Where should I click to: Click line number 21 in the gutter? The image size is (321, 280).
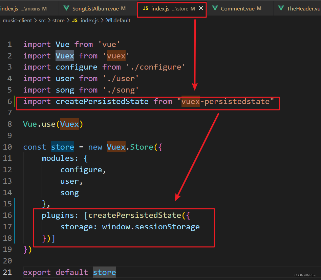[7, 272]
